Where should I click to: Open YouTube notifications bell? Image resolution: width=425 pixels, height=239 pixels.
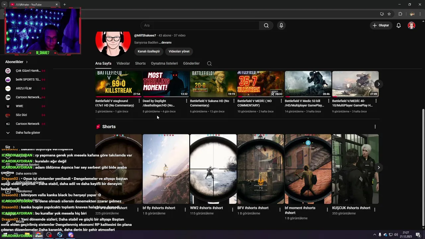(399, 26)
